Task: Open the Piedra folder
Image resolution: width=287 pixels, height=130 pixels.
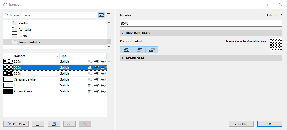Action: click(55, 23)
